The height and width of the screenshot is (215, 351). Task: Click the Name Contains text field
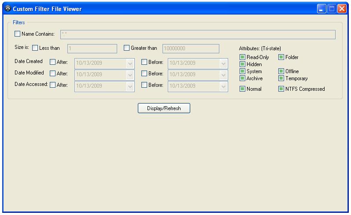[197, 34]
